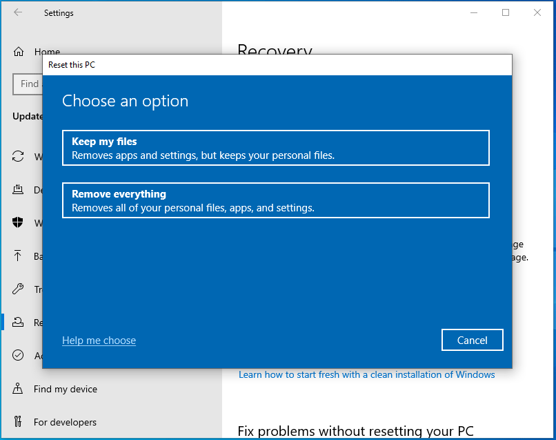
Task: Click the 'Reset this PC' dialog title
Action: [x=72, y=65]
